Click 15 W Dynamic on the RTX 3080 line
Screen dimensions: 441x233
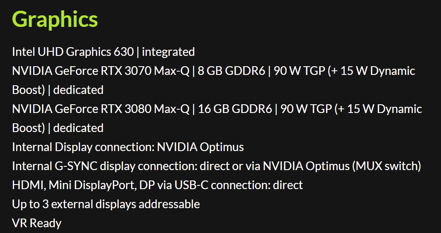click(x=385, y=109)
